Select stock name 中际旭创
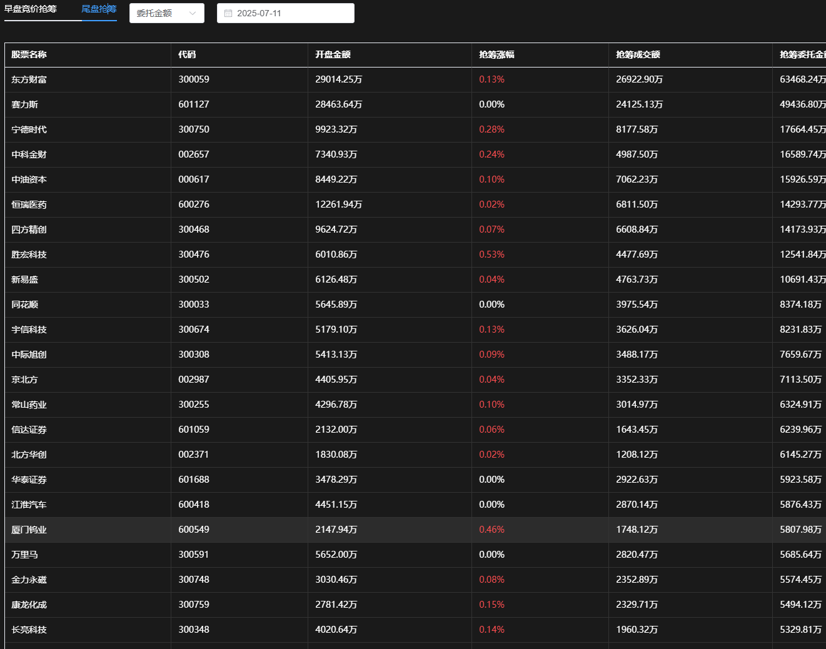The width and height of the screenshot is (826, 649). coord(29,355)
